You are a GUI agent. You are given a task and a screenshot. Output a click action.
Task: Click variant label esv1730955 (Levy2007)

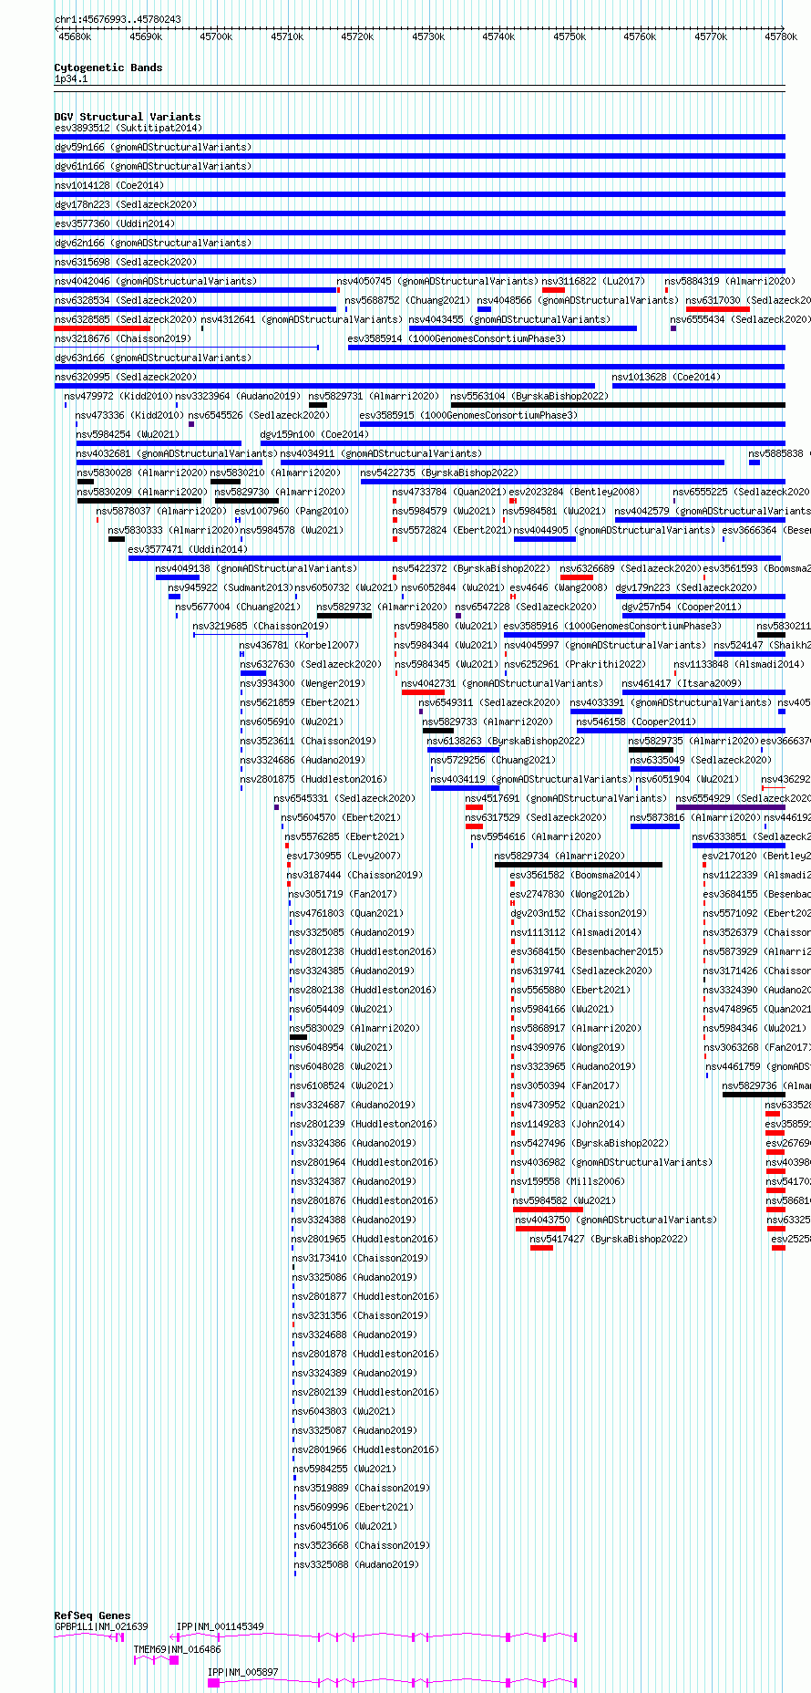344,856
